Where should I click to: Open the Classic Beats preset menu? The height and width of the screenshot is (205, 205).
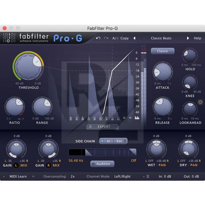coord(161,38)
